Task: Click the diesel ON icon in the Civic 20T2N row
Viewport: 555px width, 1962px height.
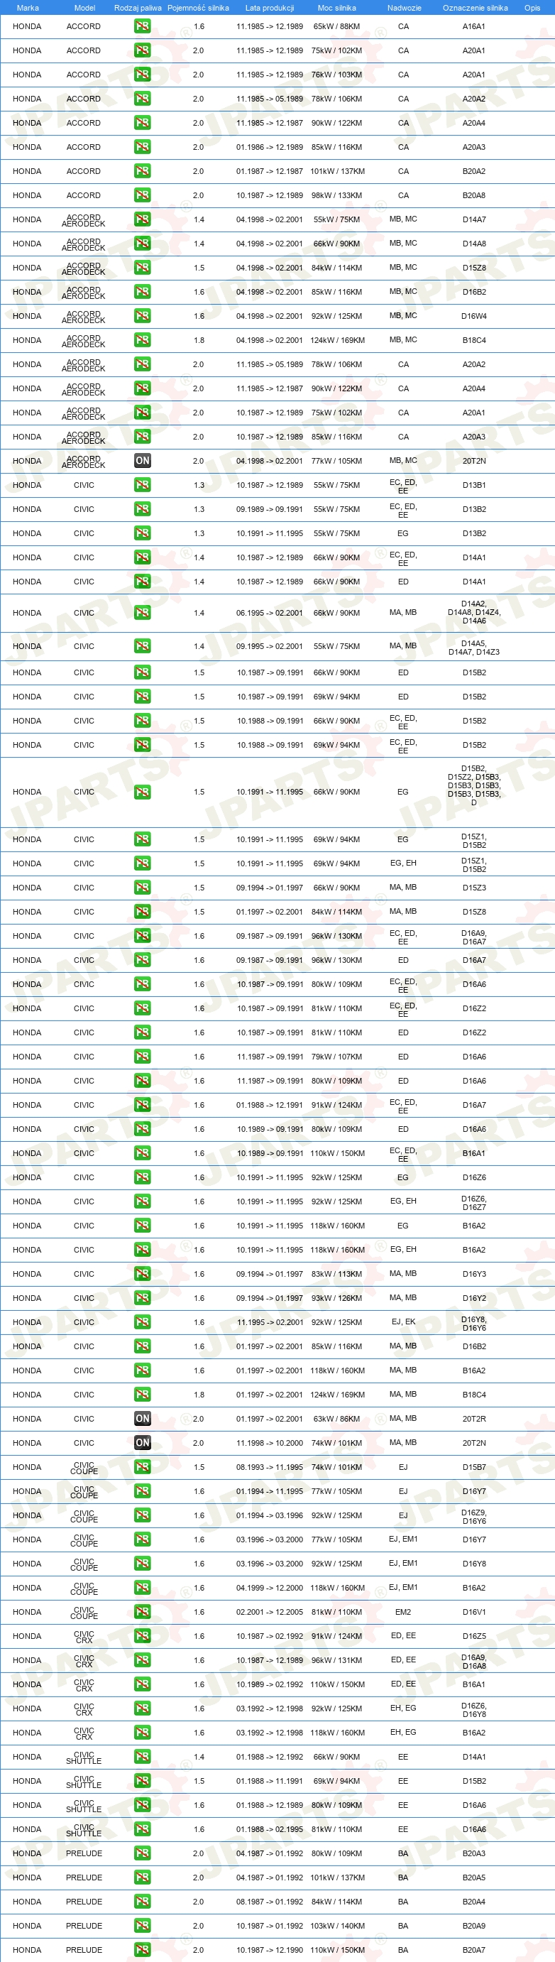Action: (x=143, y=1442)
